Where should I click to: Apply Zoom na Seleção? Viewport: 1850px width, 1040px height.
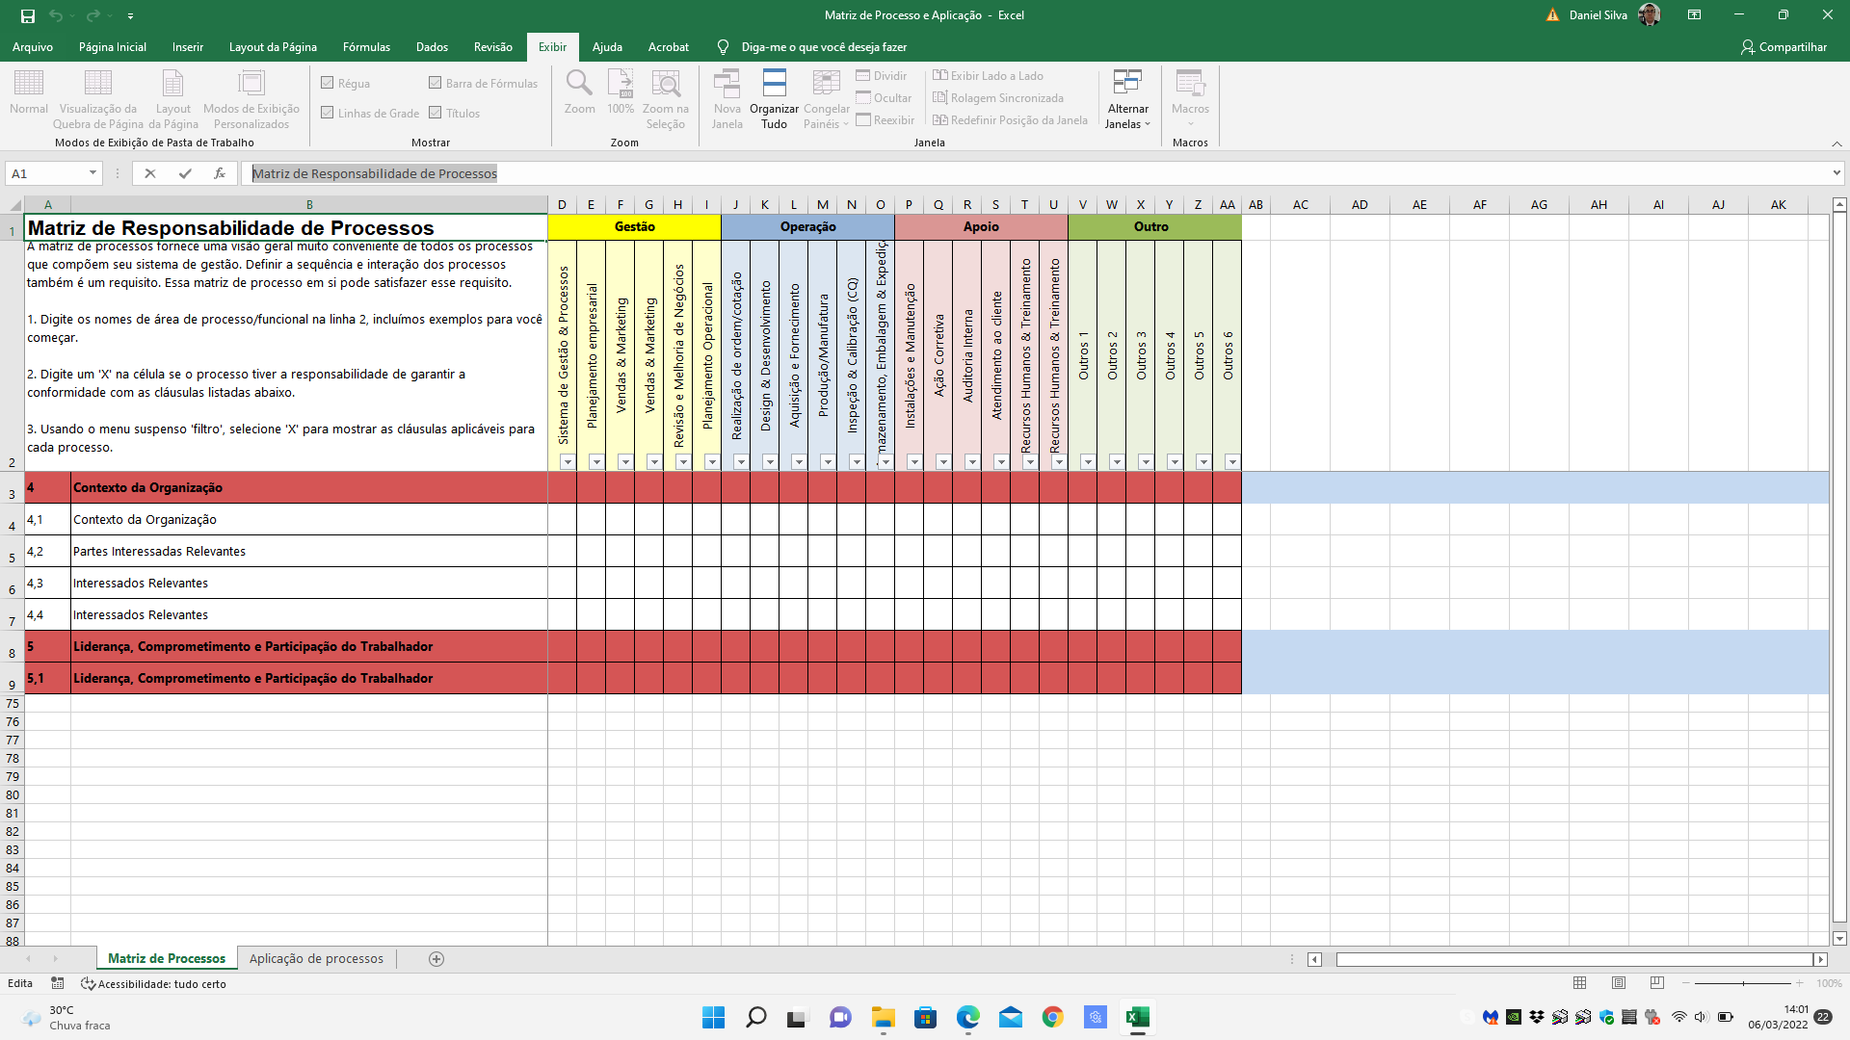665,96
